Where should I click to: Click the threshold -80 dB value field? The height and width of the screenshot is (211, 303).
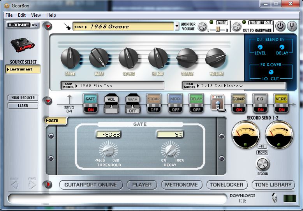click(x=108, y=134)
